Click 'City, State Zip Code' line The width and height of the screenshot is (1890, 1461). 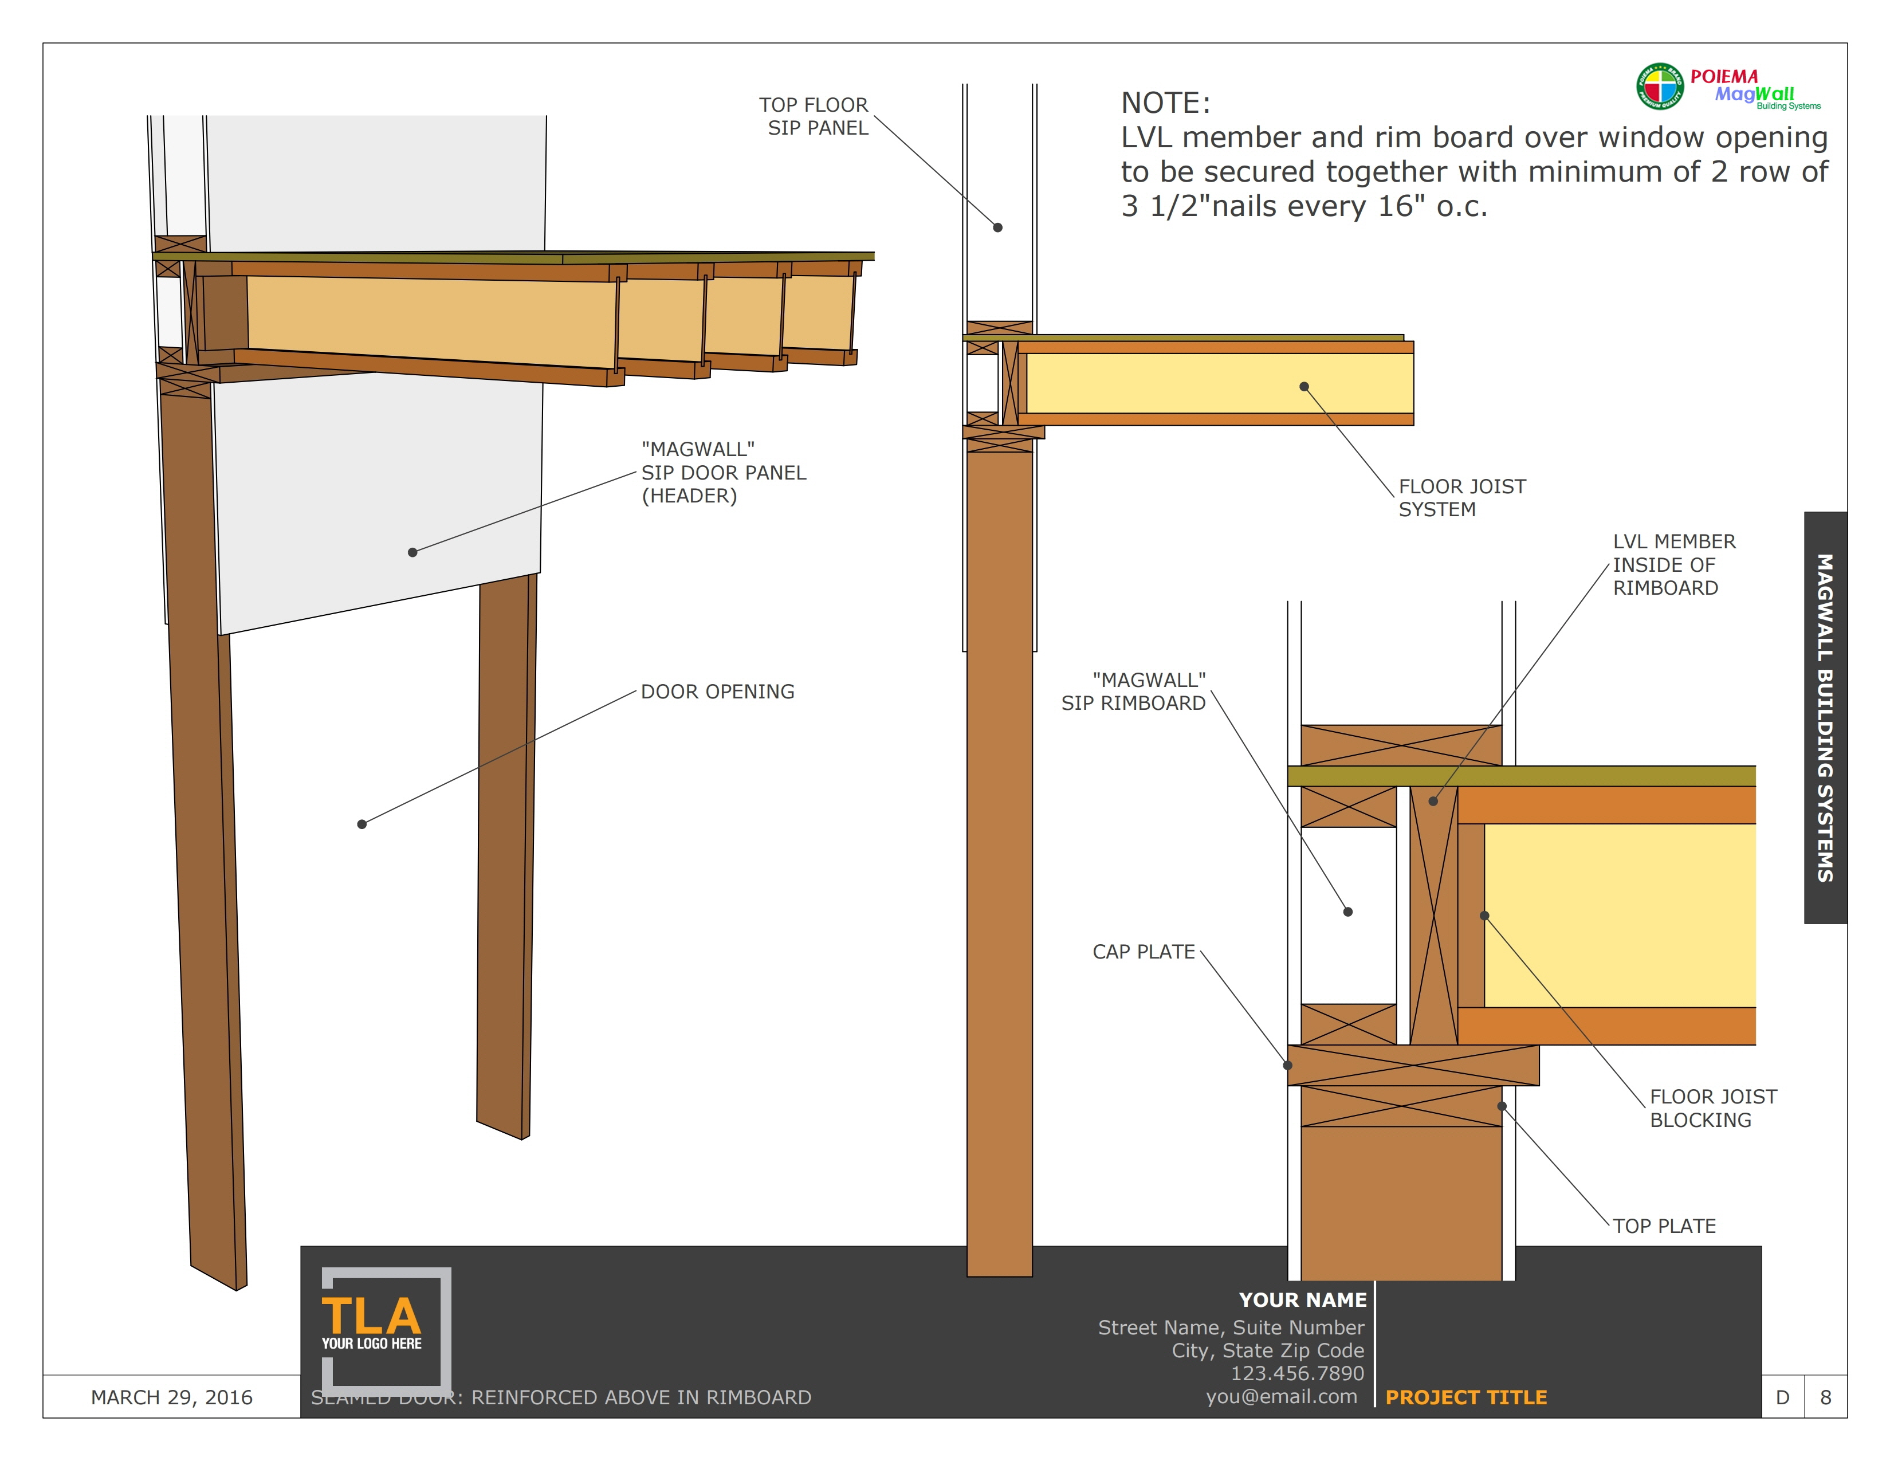coord(1268,1350)
